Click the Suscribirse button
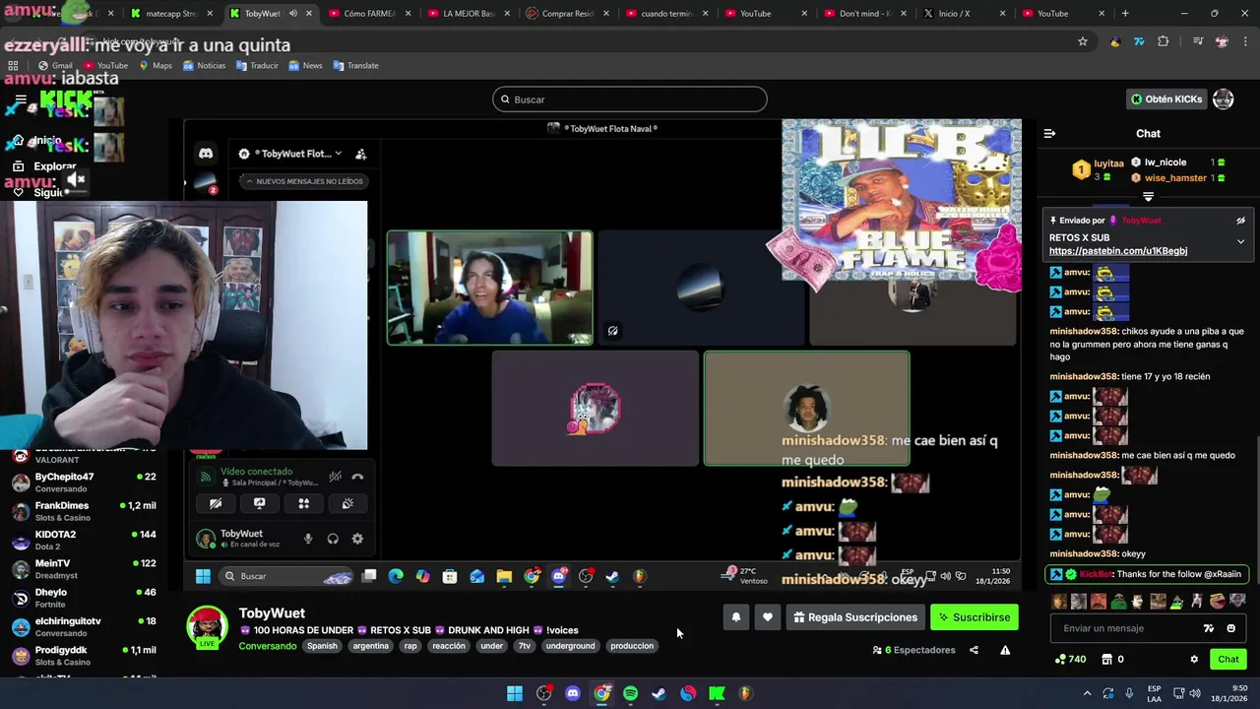Viewport: 1260px width, 709px height. pos(974,617)
